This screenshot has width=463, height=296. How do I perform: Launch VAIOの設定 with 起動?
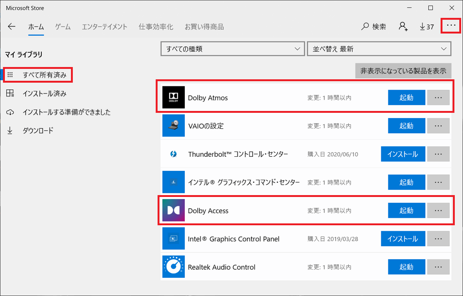click(x=407, y=126)
